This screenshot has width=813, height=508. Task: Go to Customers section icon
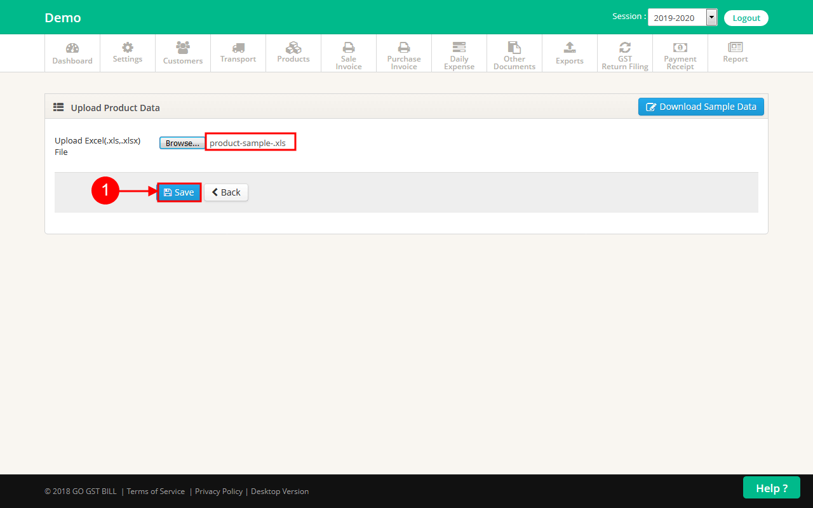[x=183, y=48]
